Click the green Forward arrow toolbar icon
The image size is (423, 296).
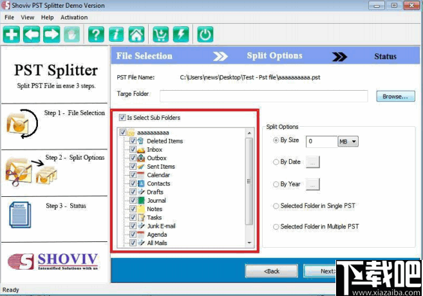52,34
